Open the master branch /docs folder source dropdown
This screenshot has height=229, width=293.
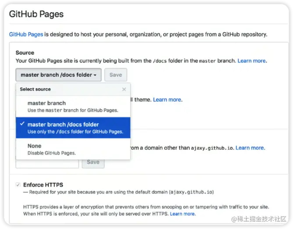[58, 75]
